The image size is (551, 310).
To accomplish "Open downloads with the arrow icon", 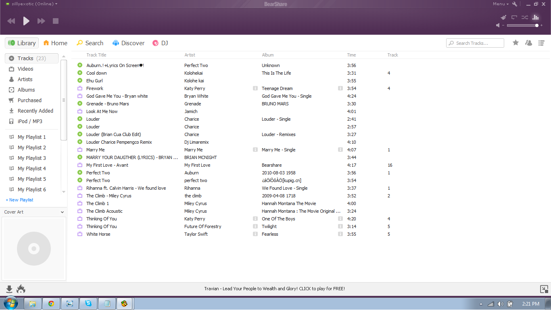I will 9,289.
